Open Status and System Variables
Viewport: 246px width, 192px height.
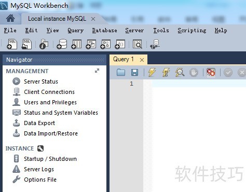(61, 113)
